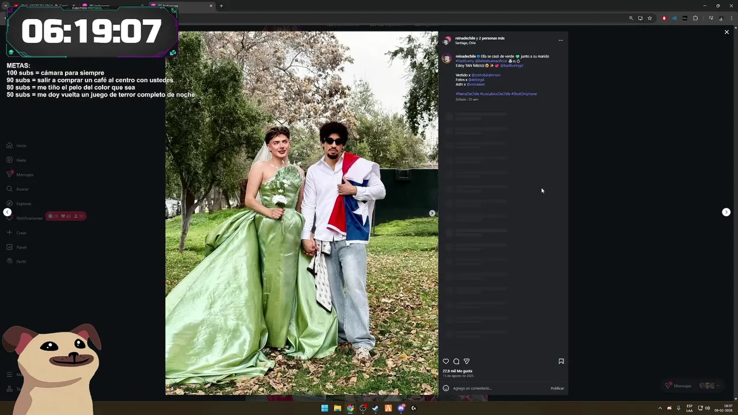This screenshot has width=738, height=415.
Task: Open the @4storg4 mention
Action: (x=476, y=80)
